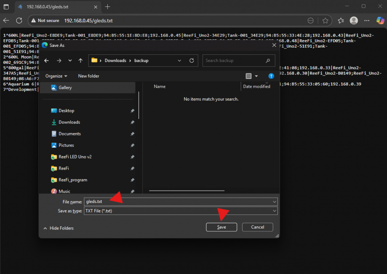Screen dimensions: 387x274
Task: Unpin Desktop from Quick access
Action: pos(132,111)
